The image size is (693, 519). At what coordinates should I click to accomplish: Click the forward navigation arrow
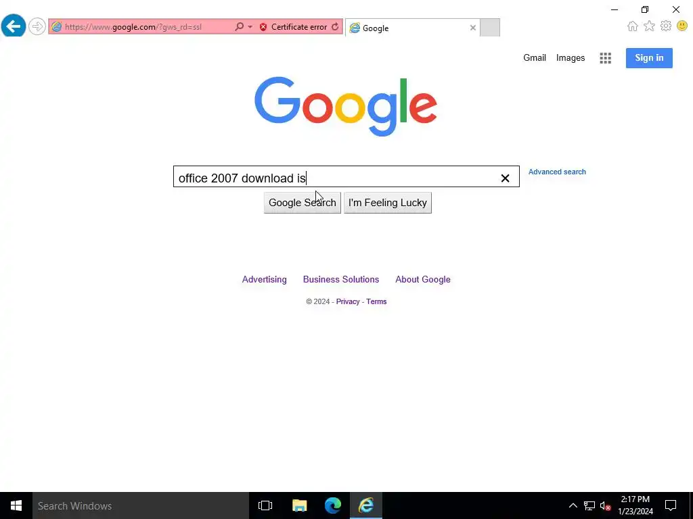tap(37, 26)
